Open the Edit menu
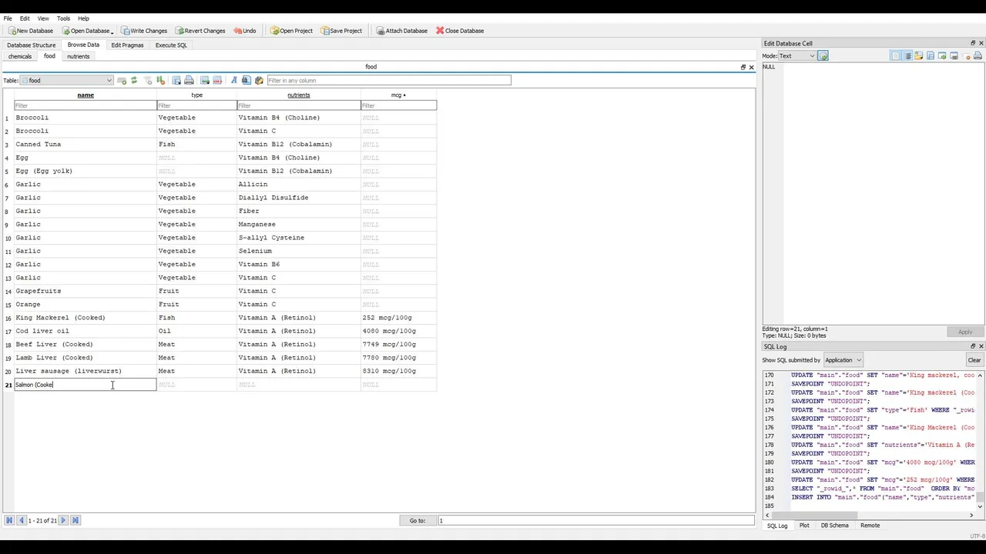 pyautogui.click(x=25, y=18)
